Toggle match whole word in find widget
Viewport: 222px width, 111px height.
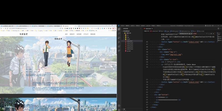(190, 34)
